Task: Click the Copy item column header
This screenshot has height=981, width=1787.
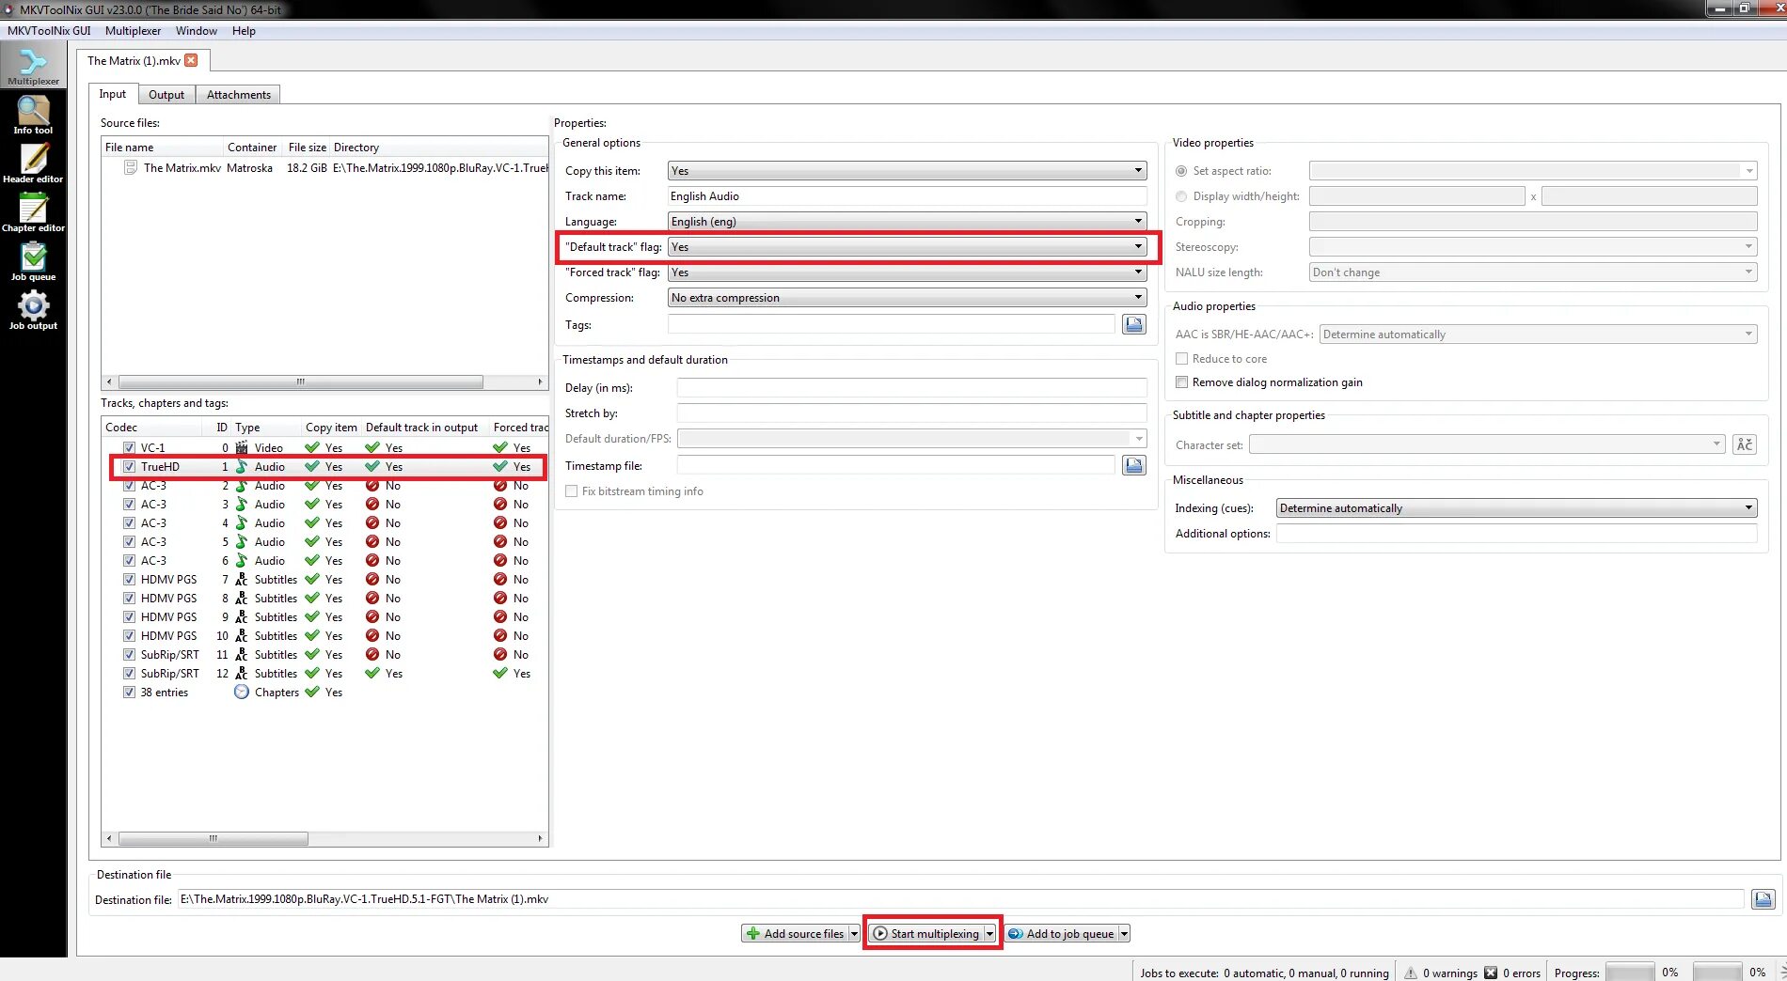Action: tap(331, 427)
